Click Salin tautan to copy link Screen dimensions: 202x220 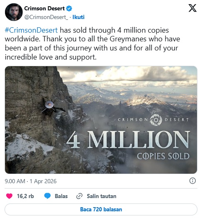(x=102, y=196)
